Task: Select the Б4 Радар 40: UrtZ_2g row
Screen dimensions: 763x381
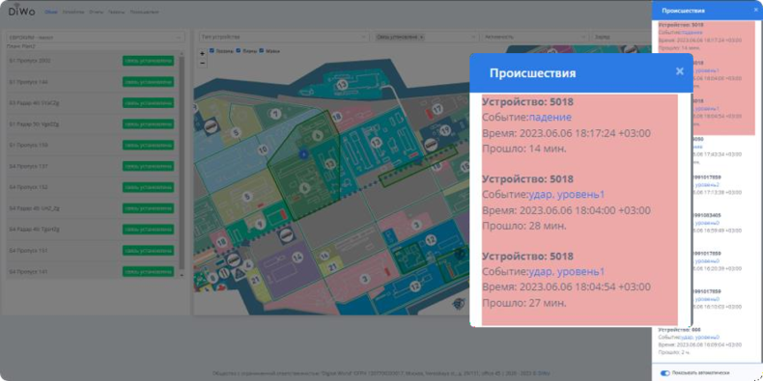Action: point(92,208)
